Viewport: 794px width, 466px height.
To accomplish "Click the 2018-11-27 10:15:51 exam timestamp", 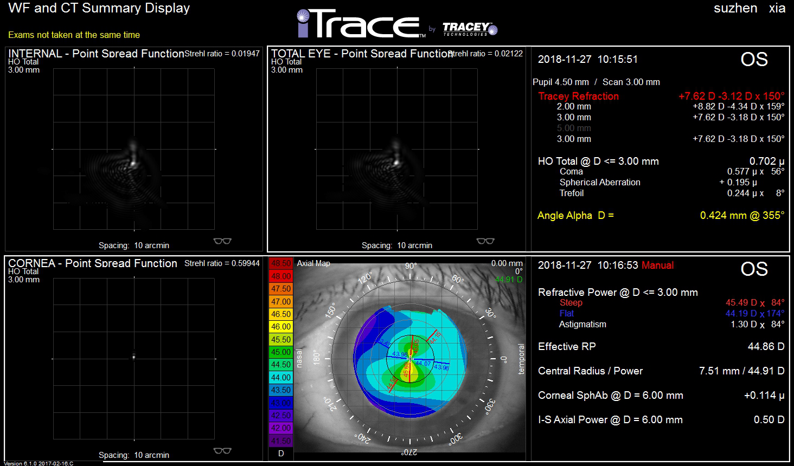I will point(588,60).
